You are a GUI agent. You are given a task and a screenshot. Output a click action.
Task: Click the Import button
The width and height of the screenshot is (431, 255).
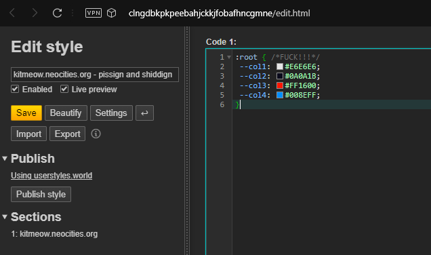(x=29, y=134)
